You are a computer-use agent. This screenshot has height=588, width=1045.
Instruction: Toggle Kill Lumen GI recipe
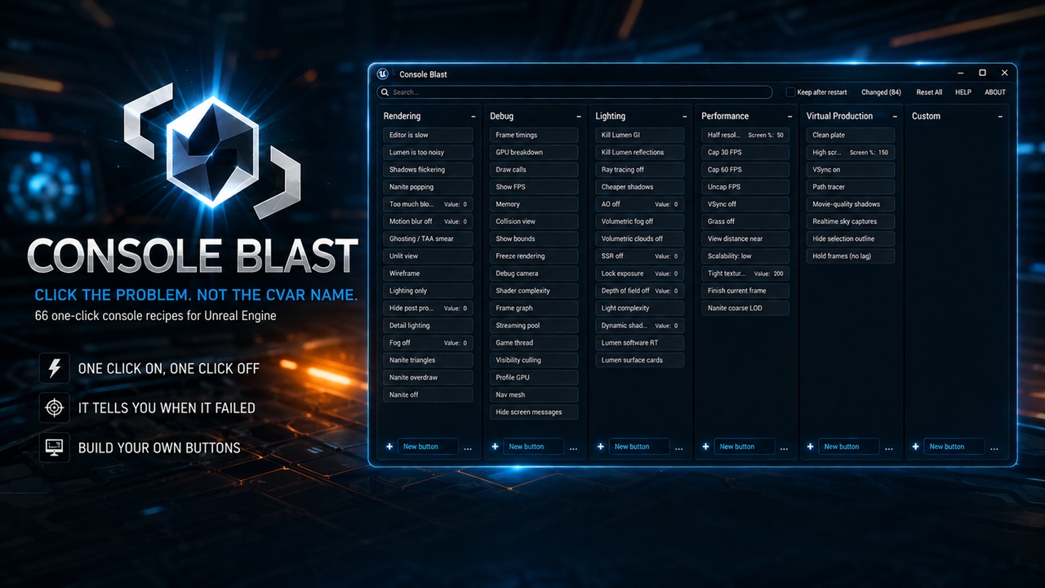tap(639, 135)
